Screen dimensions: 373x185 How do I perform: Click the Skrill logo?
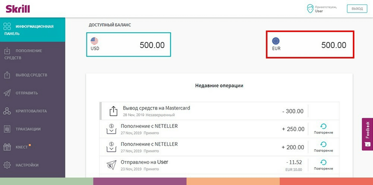(18, 9)
